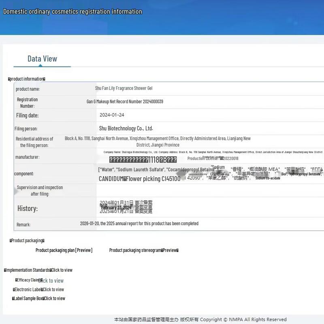
Task: Click the 'Filing person:' label
Action: pos(26,129)
